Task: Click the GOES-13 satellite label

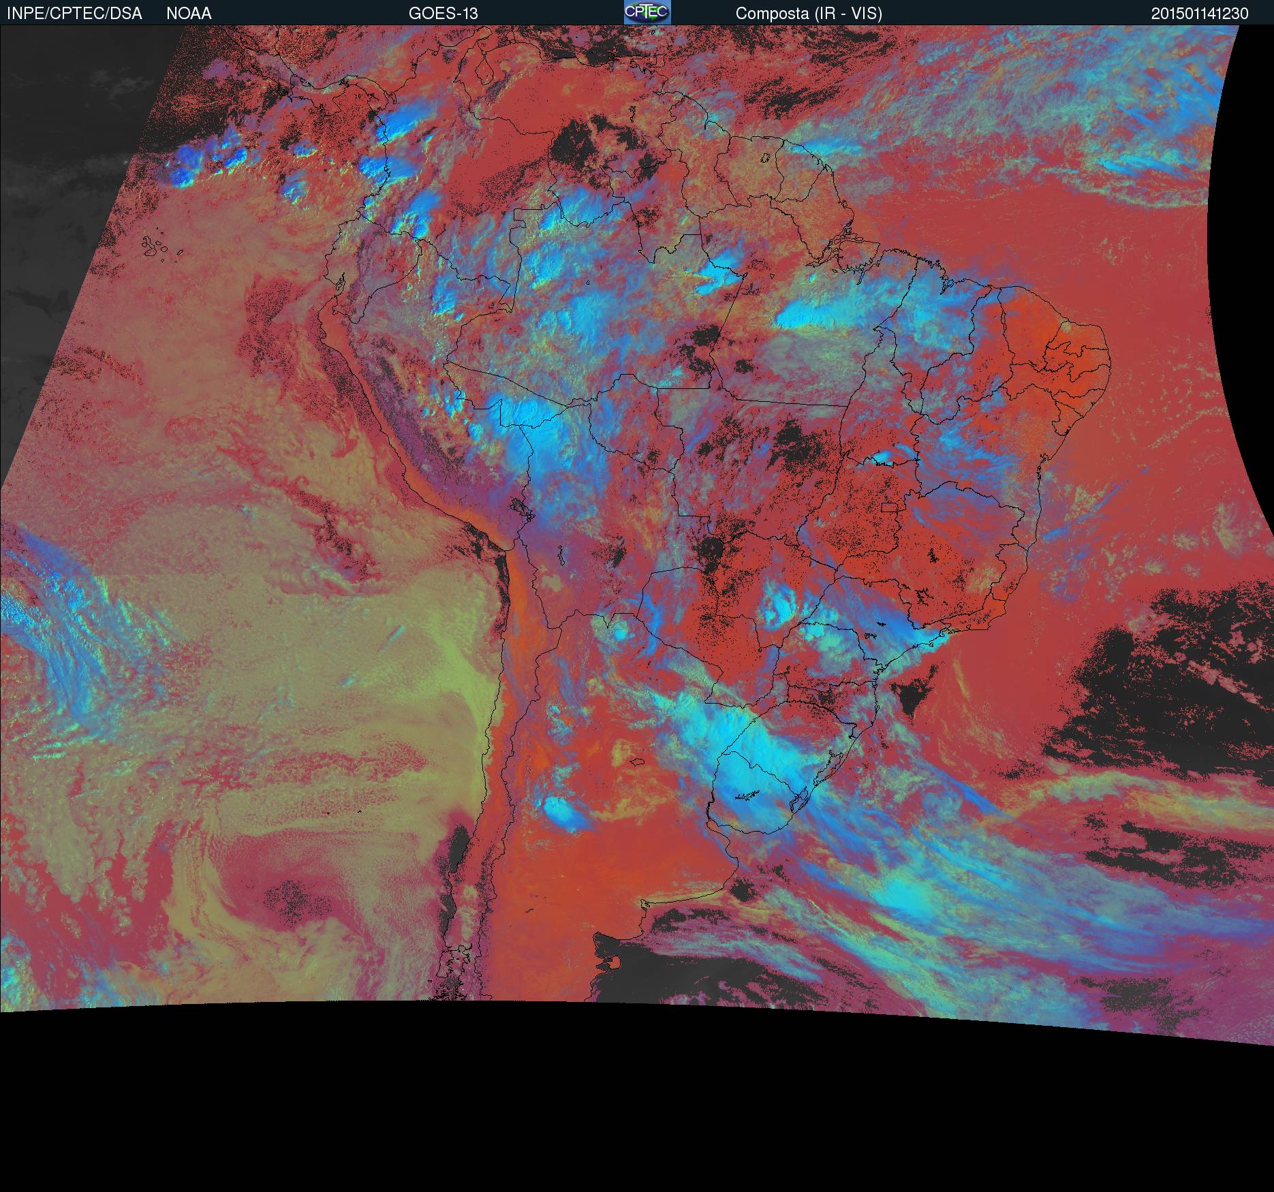Action: click(443, 14)
